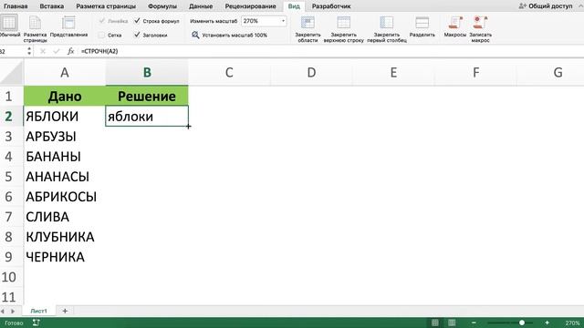The height and width of the screenshot is (328, 584).
Task: Click the previous sheet navigation arrow
Action: [x=3, y=311]
